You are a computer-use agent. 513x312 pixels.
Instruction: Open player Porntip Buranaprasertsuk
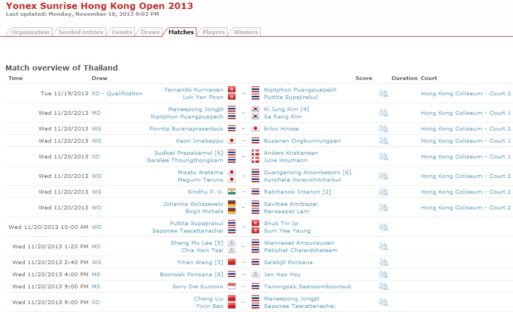click(x=186, y=129)
